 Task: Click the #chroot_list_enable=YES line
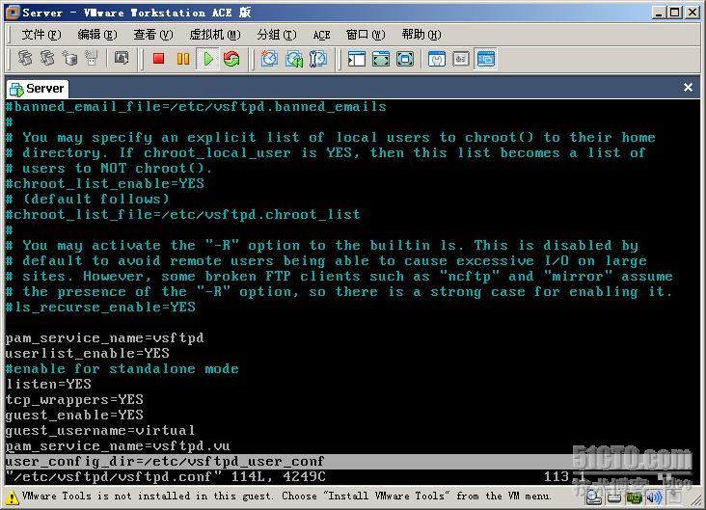tap(105, 183)
